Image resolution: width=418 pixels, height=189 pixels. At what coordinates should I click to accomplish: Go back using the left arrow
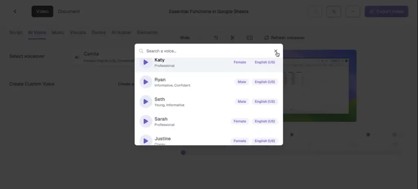(15, 11)
